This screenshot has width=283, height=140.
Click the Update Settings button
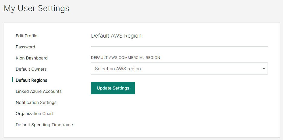click(113, 88)
